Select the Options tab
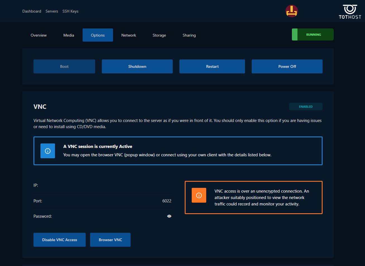 click(x=98, y=35)
